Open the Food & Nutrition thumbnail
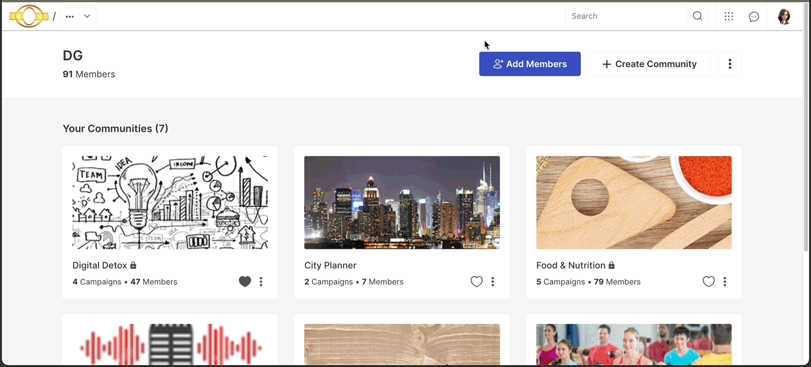The image size is (811, 367). tap(634, 203)
